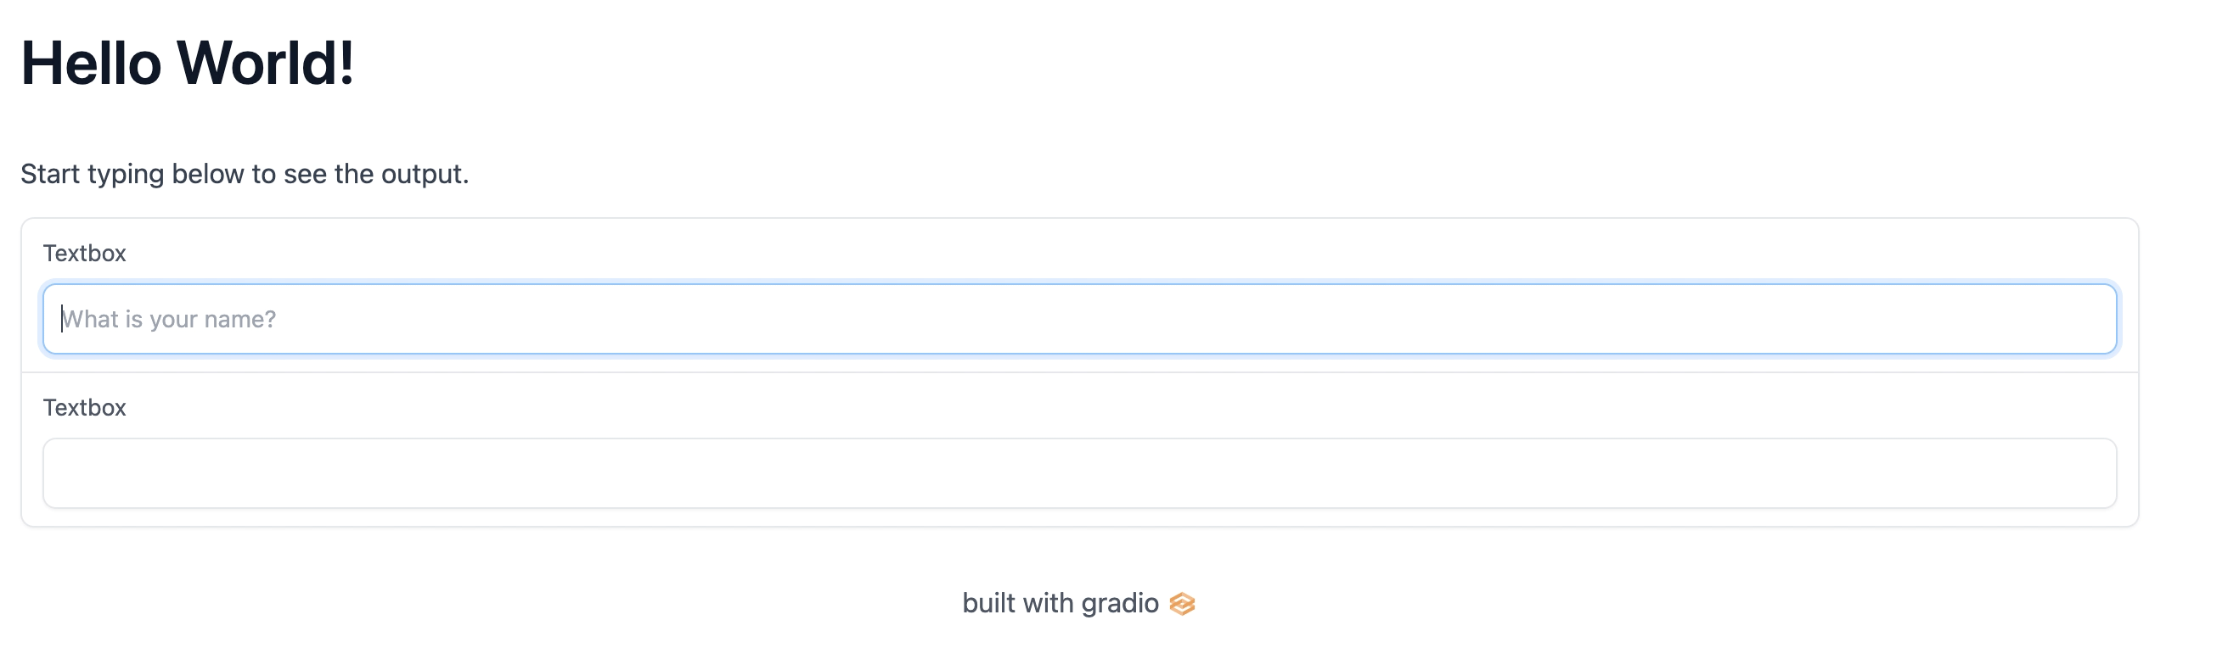Click the word 'built' in the footer
Viewport: 2228px width, 648px height.
point(988,603)
